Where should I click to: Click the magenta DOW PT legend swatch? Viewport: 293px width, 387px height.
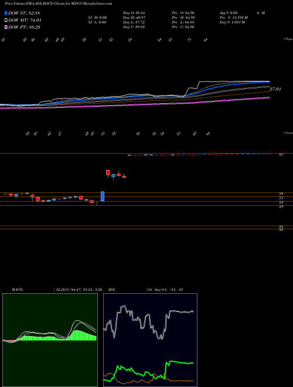click(x=6, y=27)
